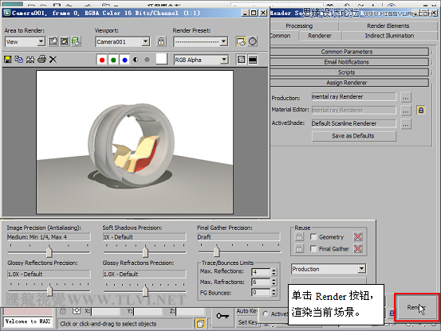
Task: Expand the Common Parameters rollout
Action: [x=348, y=52]
